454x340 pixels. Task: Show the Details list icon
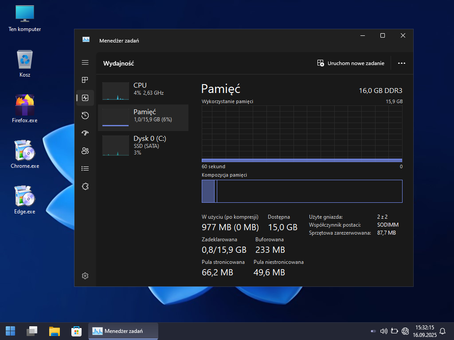point(85,169)
